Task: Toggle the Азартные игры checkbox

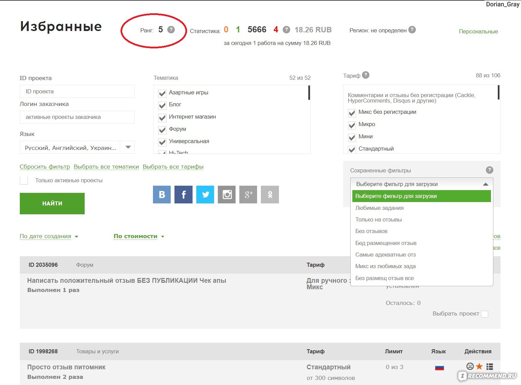Action: click(x=162, y=93)
